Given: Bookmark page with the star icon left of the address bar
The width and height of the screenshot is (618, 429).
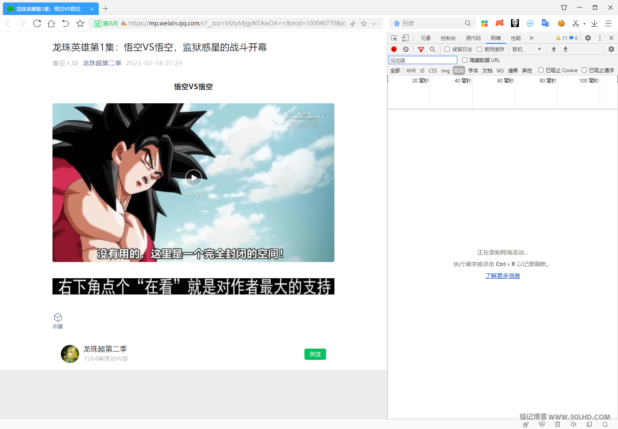Looking at the screenshot, I should pyautogui.click(x=80, y=23).
